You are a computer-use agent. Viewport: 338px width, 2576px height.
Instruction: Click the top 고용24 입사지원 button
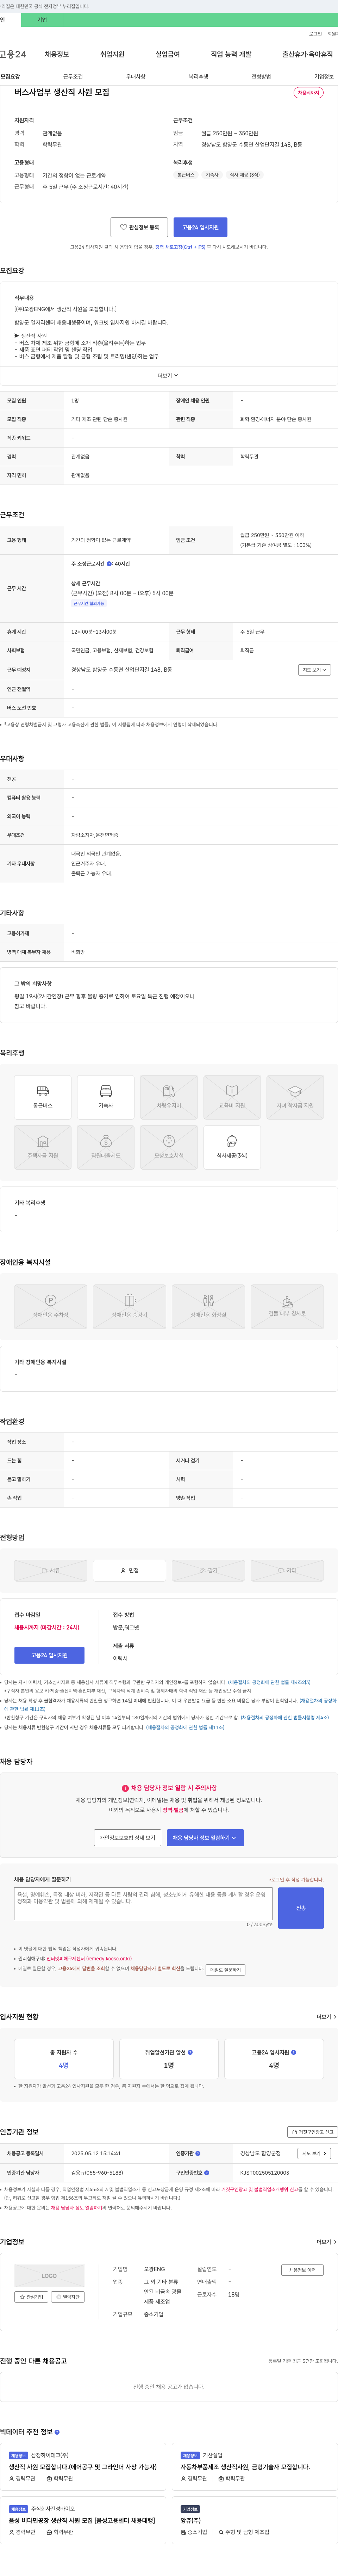pyautogui.click(x=200, y=227)
